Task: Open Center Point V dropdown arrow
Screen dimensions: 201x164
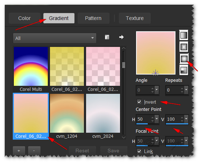Action: click(186, 119)
